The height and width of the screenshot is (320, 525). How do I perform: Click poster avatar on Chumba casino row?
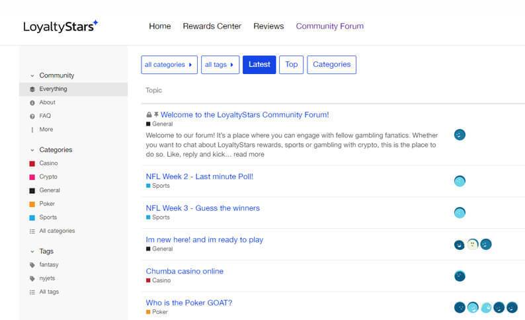pos(460,276)
